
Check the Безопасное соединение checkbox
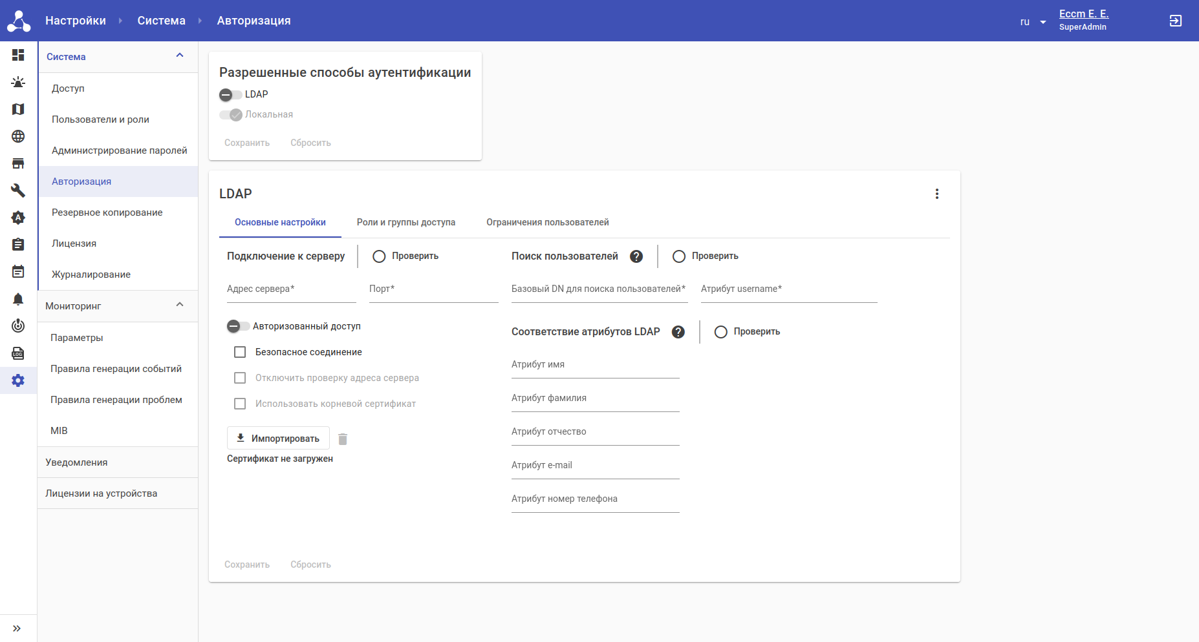(240, 352)
